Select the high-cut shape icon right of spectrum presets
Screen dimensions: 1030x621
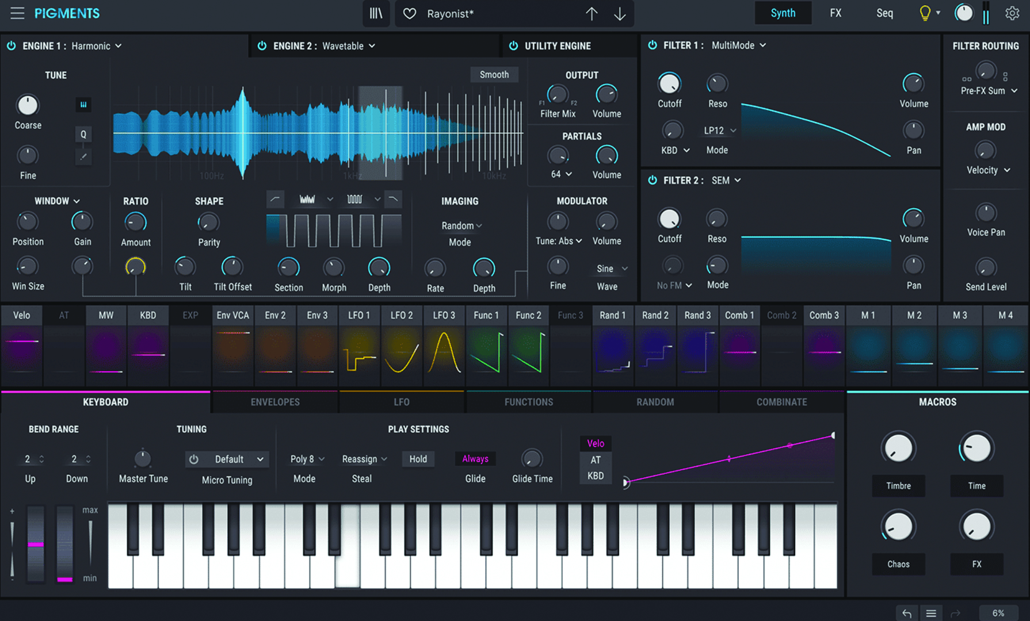point(393,200)
